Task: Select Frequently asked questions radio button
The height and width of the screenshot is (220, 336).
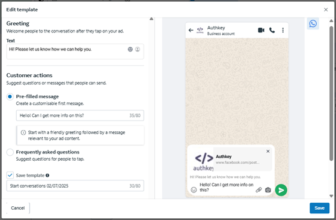Action: (10, 152)
